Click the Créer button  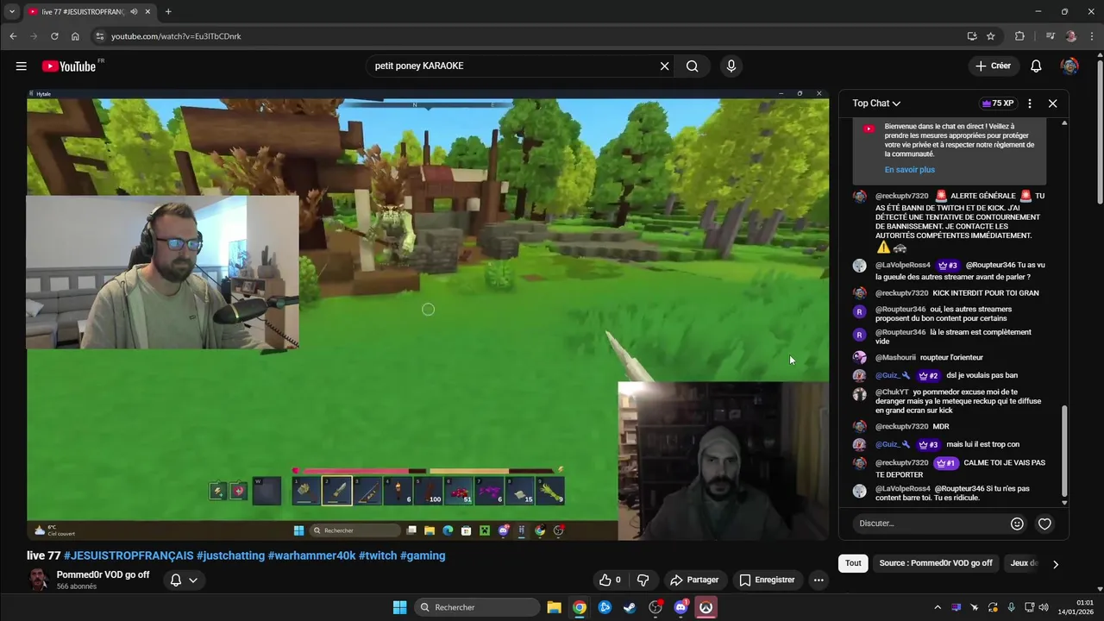coord(993,66)
